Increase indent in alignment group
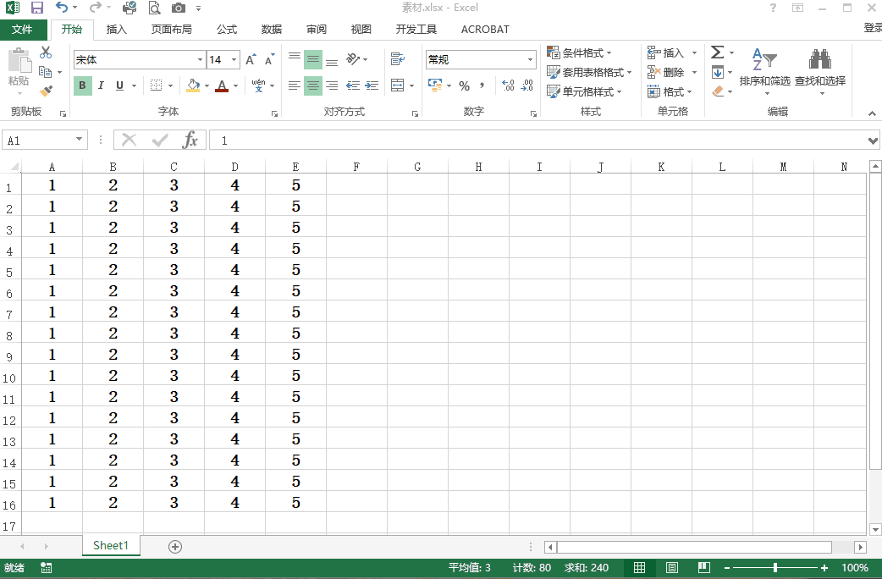This screenshot has width=882, height=579. point(372,85)
